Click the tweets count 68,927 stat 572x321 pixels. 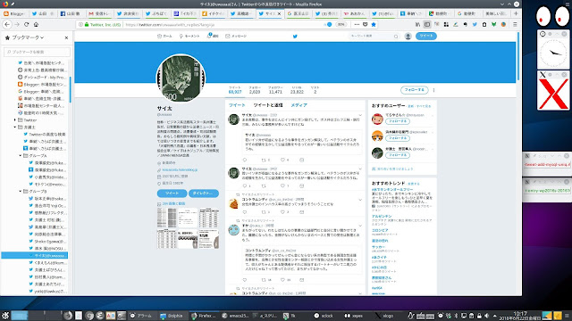point(235,90)
